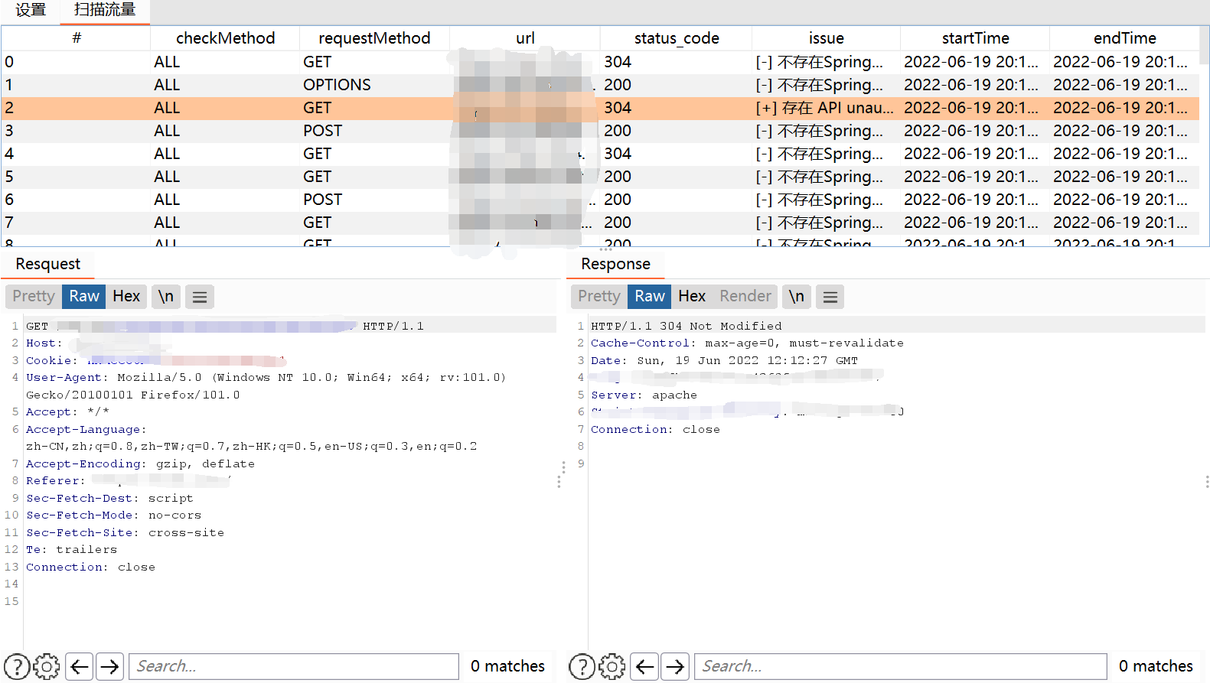
Task: Select row 3 POST method cell
Action: point(374,131)
